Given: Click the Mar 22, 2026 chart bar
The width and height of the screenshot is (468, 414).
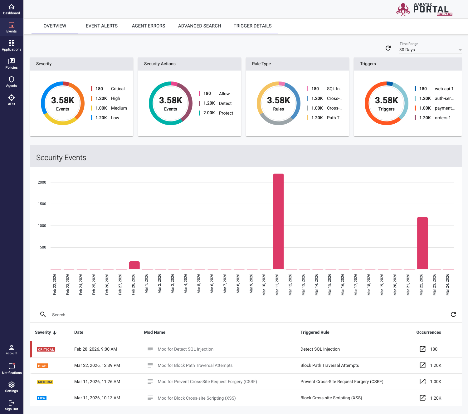Looking at the screenshot, I should click(422, 243).
